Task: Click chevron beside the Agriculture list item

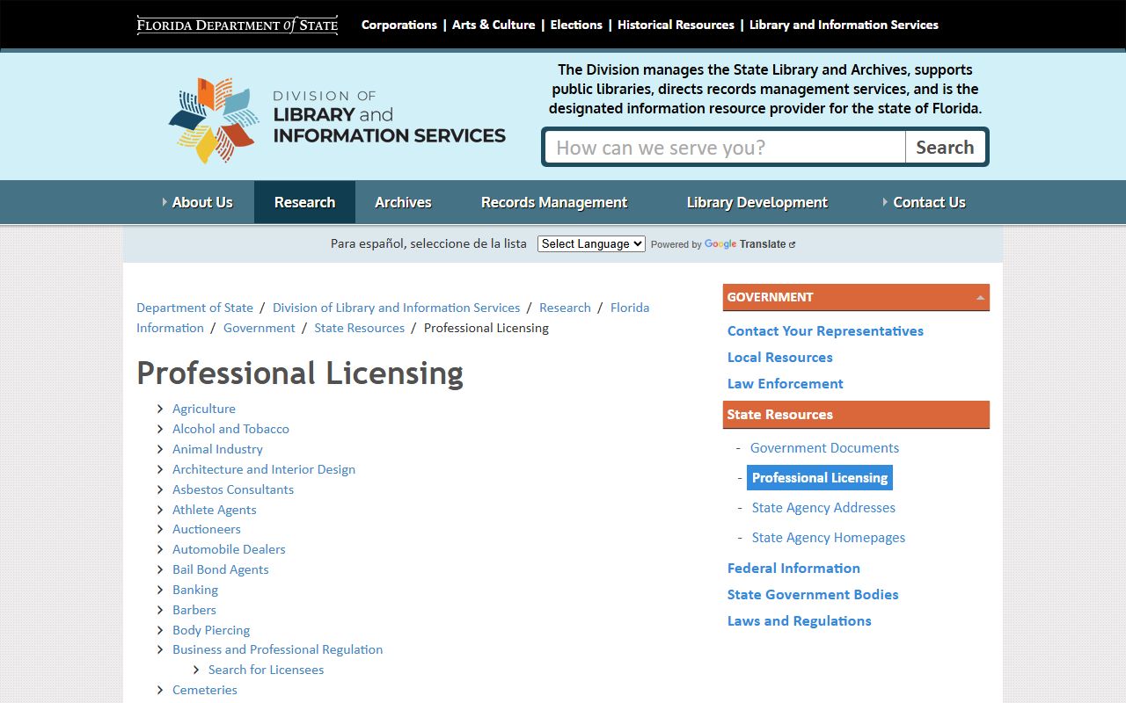Action: coord(160,409)
